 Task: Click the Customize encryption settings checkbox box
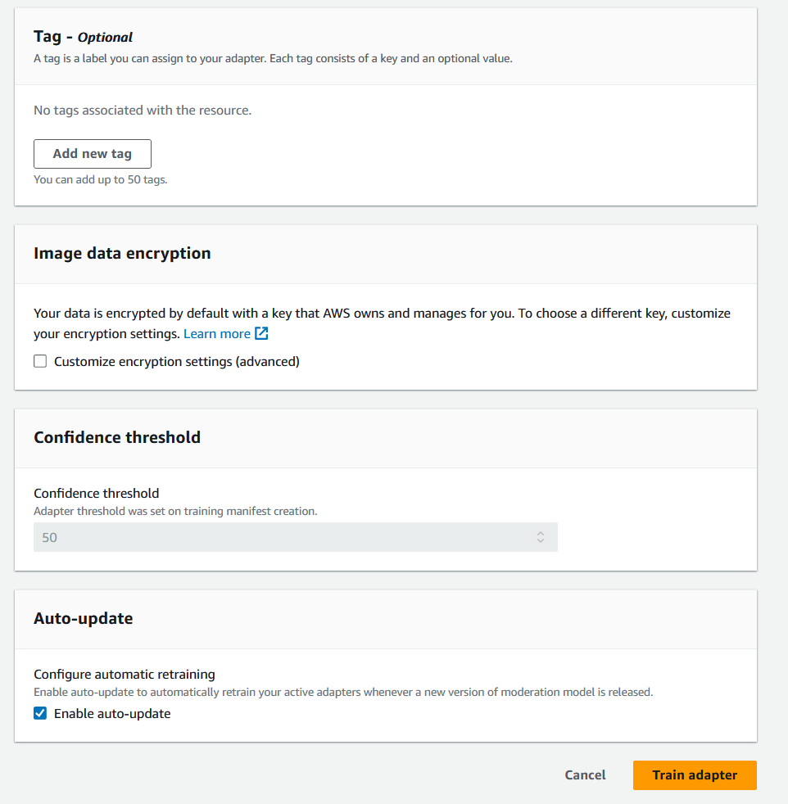click(x=40, y=361)
